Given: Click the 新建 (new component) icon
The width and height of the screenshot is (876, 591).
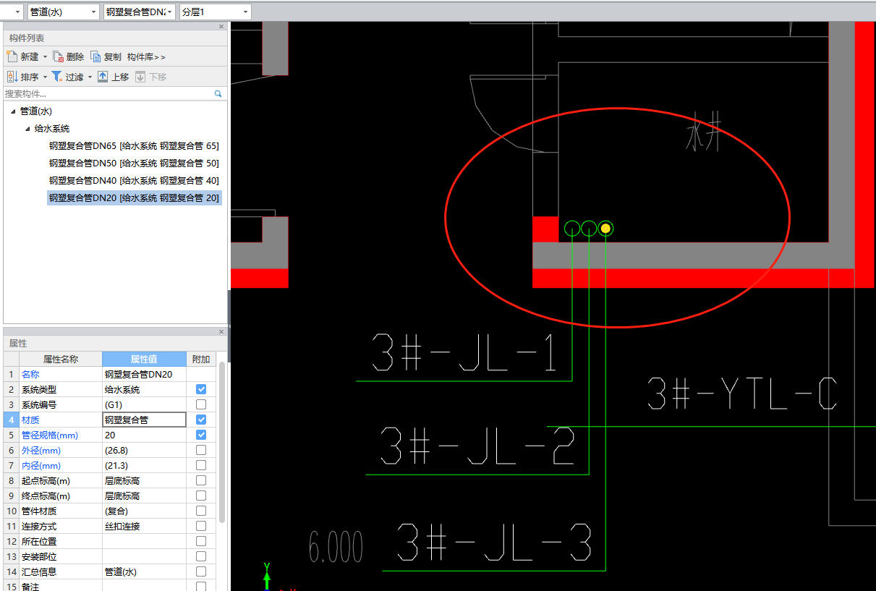Looking at the screenshot, I should pyautogui.click(x=12, y=56).
